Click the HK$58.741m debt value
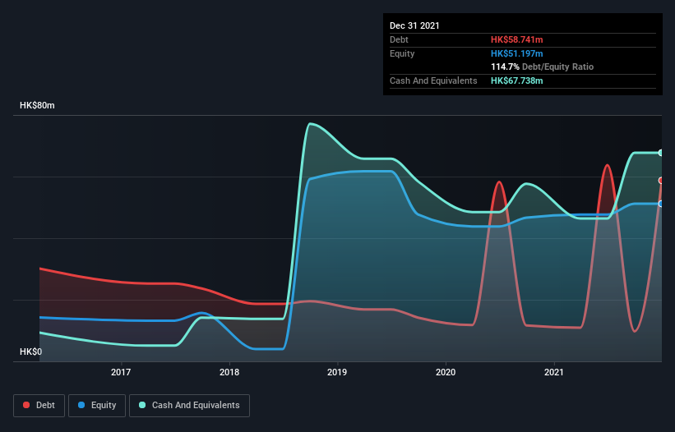Screen dimensions: 675x432 pyautogui.click(x=517, y=39)
